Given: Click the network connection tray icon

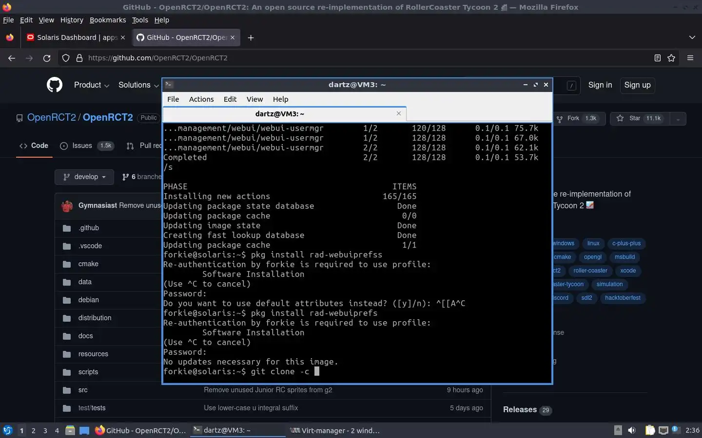Looking at the screenshot, I should pyautogui.click(x=663, y=430).
